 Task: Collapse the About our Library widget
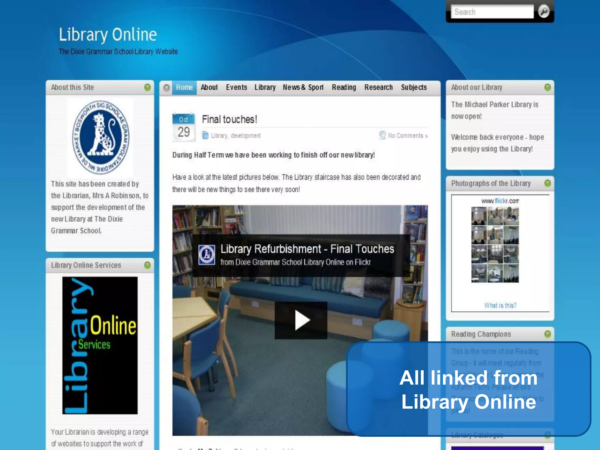pyautogui.click(x=548, y=87)
